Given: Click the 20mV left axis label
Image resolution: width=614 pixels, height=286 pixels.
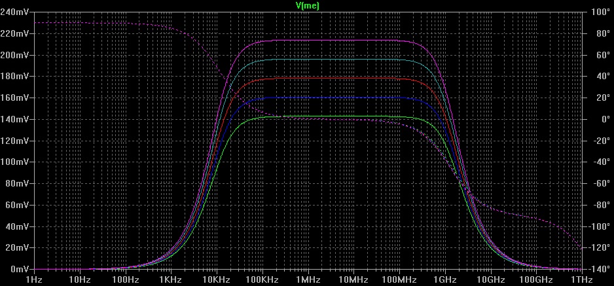Looking at the screenshot, I should 17,247.
